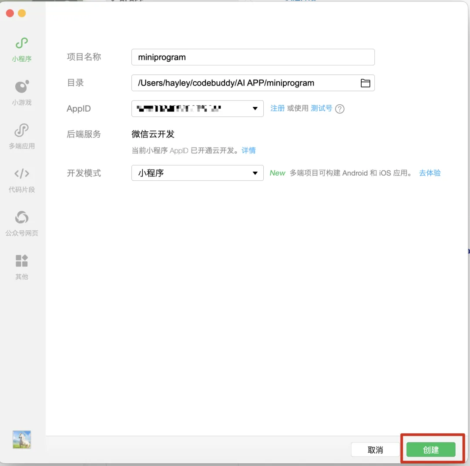This screenshot has height=466, width=470.
Task: Open the AppID dropdown
Action: 197,109
